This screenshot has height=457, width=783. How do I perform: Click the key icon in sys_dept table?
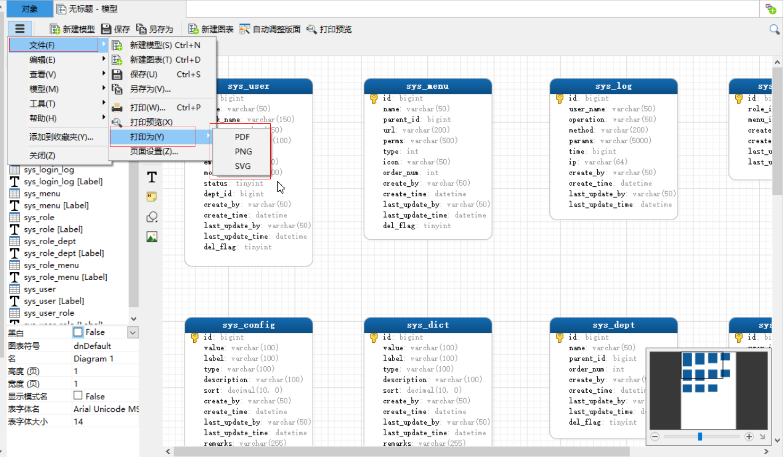tap(560, 338)
